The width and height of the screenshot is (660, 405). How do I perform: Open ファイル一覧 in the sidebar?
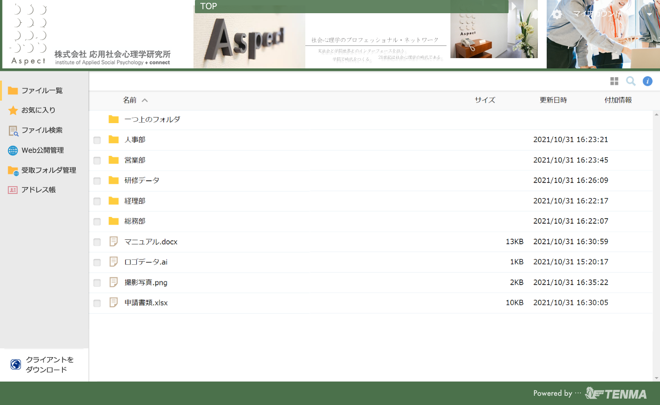[42, 90]
